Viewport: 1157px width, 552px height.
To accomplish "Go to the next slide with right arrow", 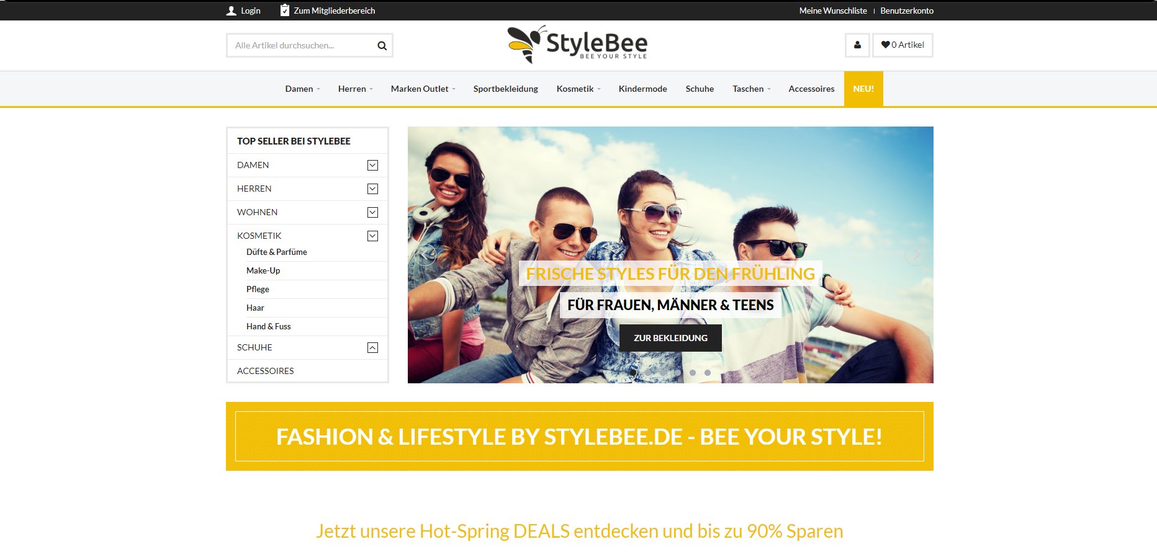I will tap(915, 255).
